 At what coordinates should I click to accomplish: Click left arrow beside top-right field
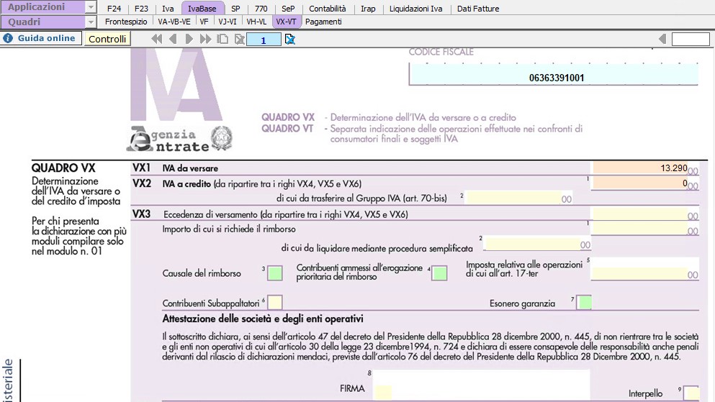tap(662, 39)
